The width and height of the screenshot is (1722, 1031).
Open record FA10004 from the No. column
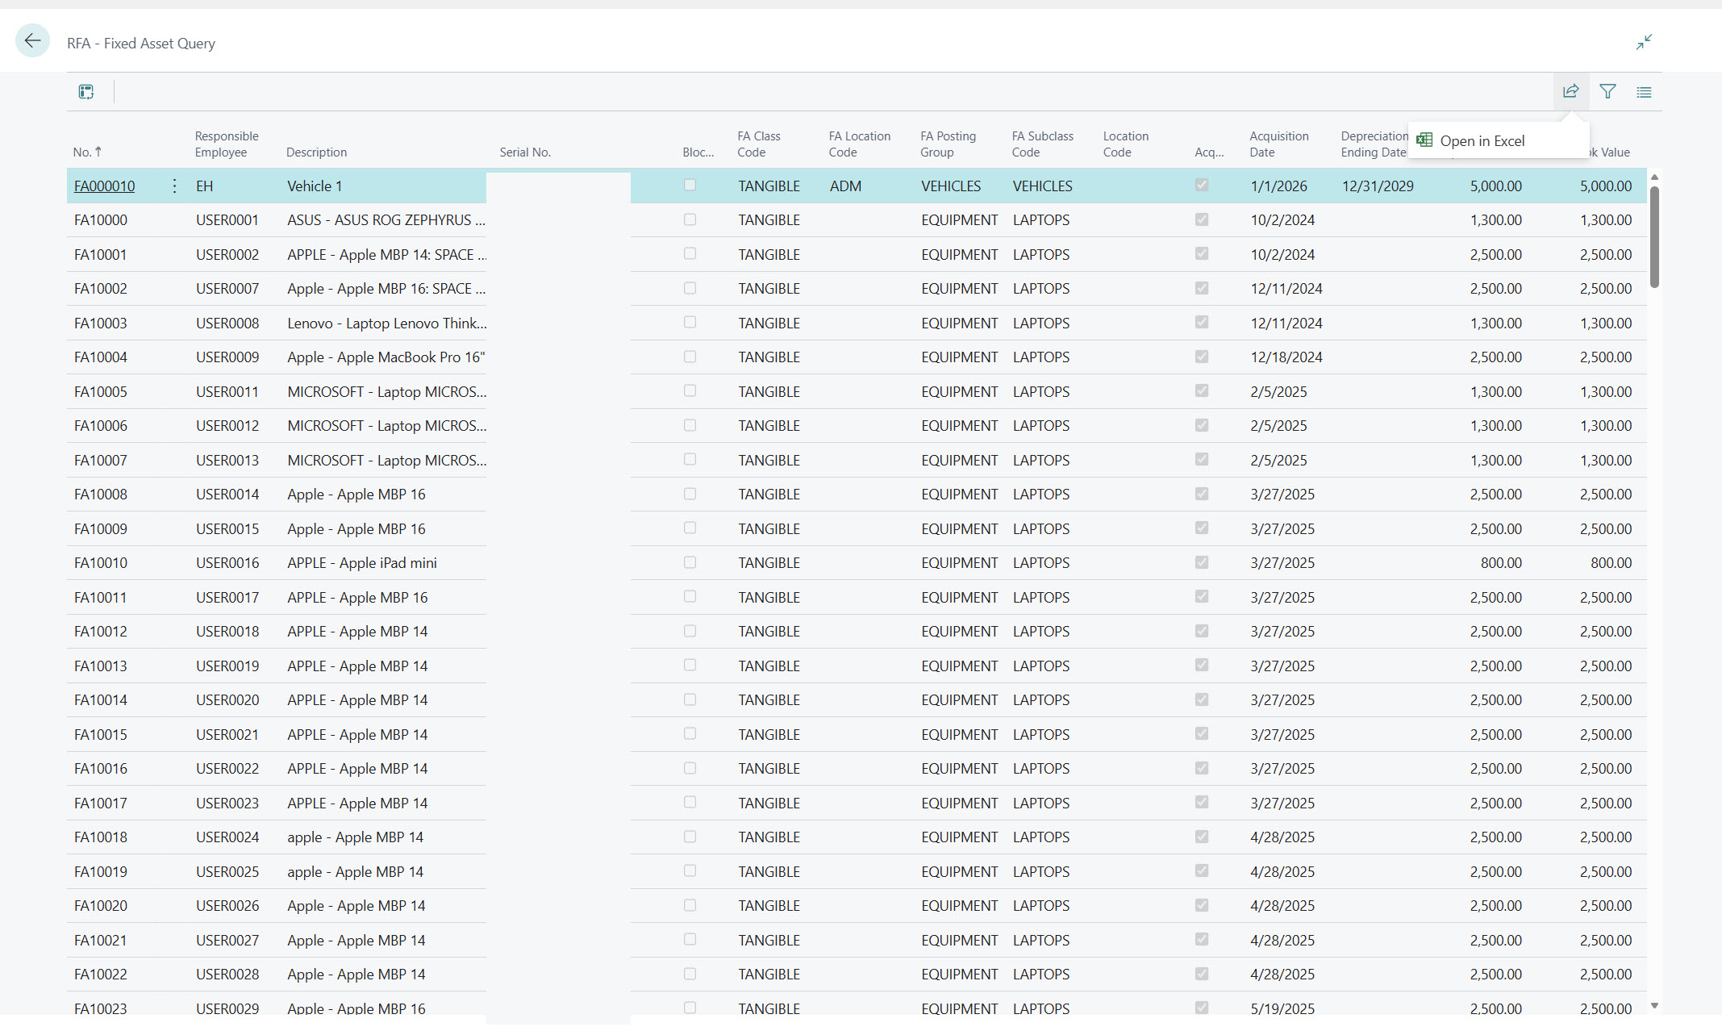pos(100,357)
